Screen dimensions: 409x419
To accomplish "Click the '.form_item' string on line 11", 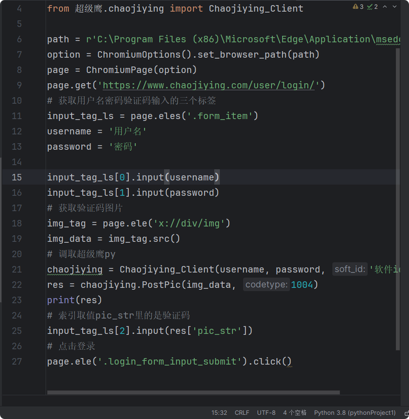I will pos(220,116).
